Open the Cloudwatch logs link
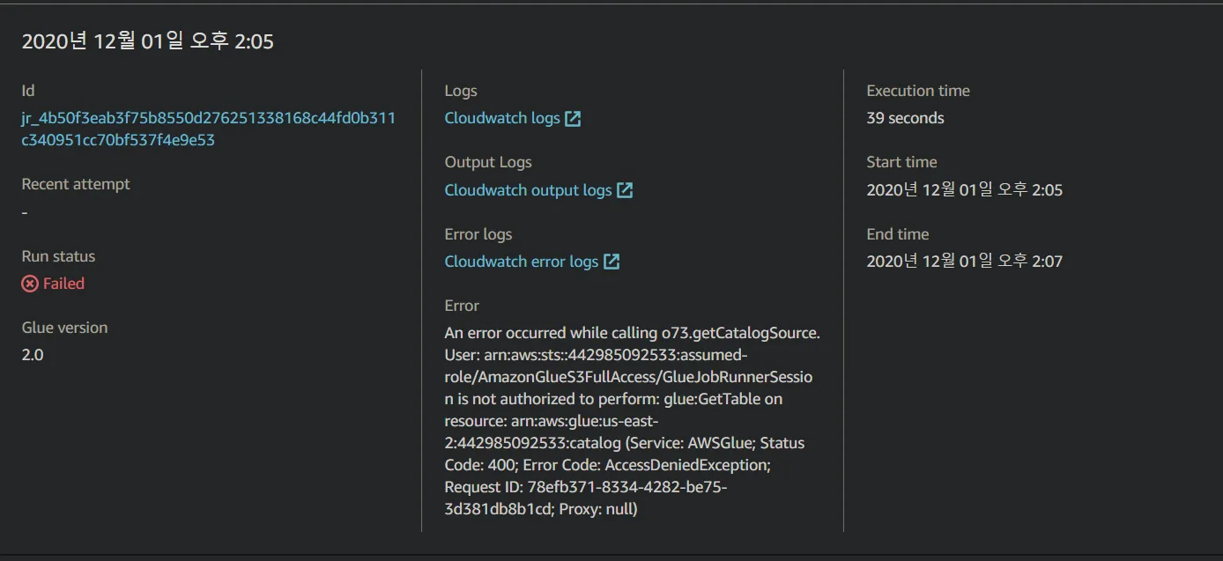The image size is (1223, 561). click(x=501, y=118)
